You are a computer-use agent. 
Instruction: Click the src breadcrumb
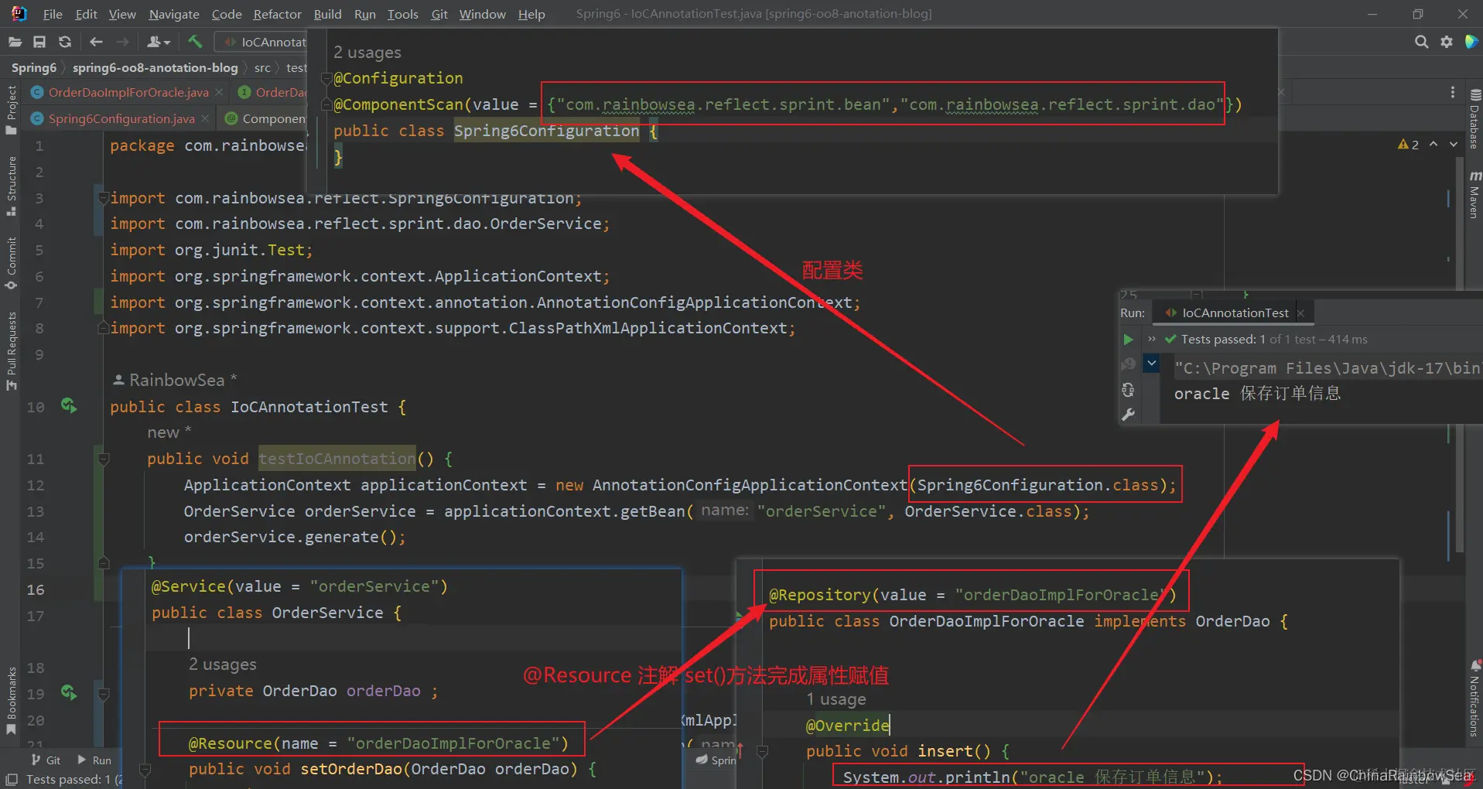[262, 68]
